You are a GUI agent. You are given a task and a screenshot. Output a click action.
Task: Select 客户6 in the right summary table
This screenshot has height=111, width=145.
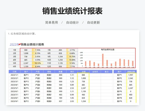[x=119, y=91]
